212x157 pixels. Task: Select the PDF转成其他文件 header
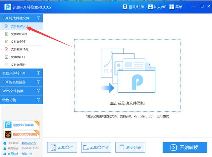[22, 18]
